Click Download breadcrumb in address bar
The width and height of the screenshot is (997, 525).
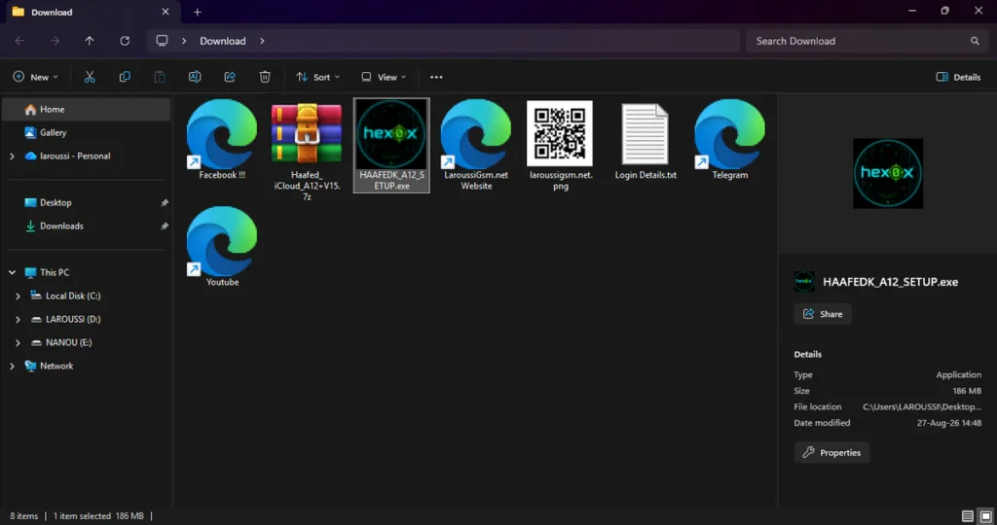click(223, 41)
